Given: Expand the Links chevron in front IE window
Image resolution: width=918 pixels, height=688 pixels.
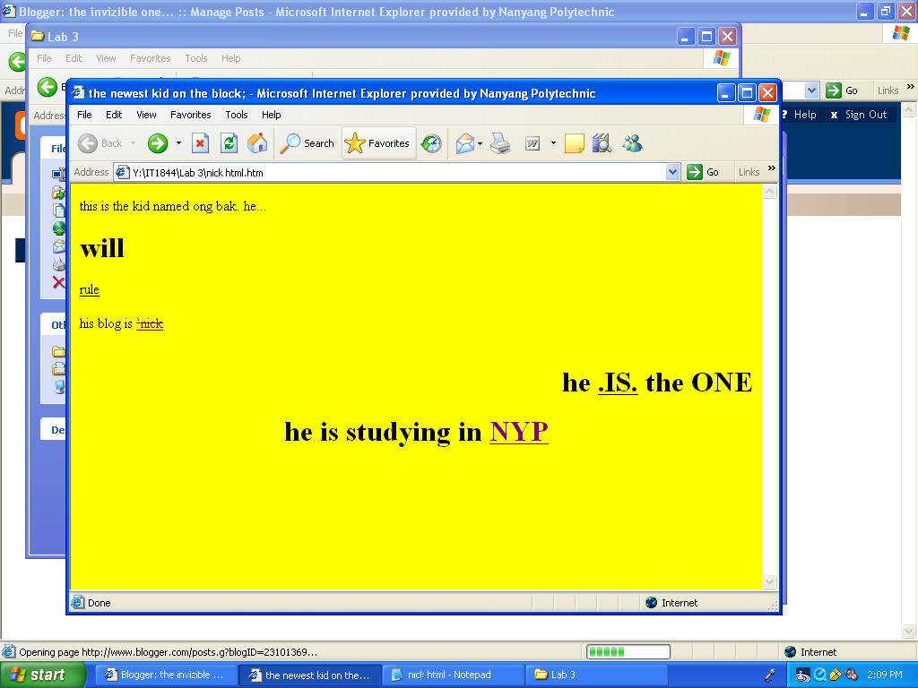Looking at the screenshot, I should tap(772, 168).
